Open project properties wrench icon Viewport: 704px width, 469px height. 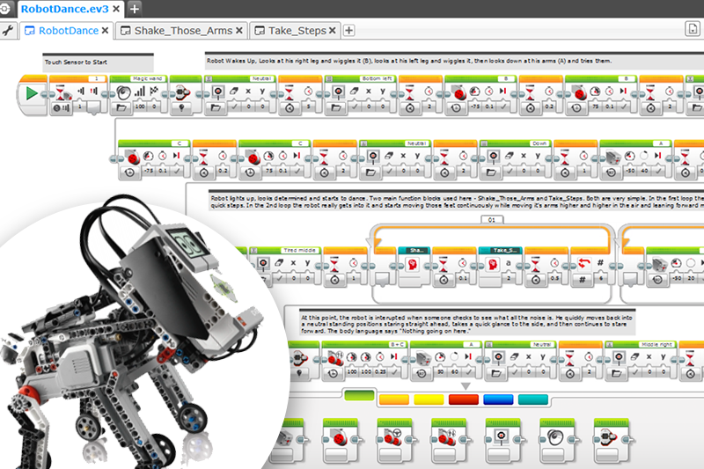9,31
